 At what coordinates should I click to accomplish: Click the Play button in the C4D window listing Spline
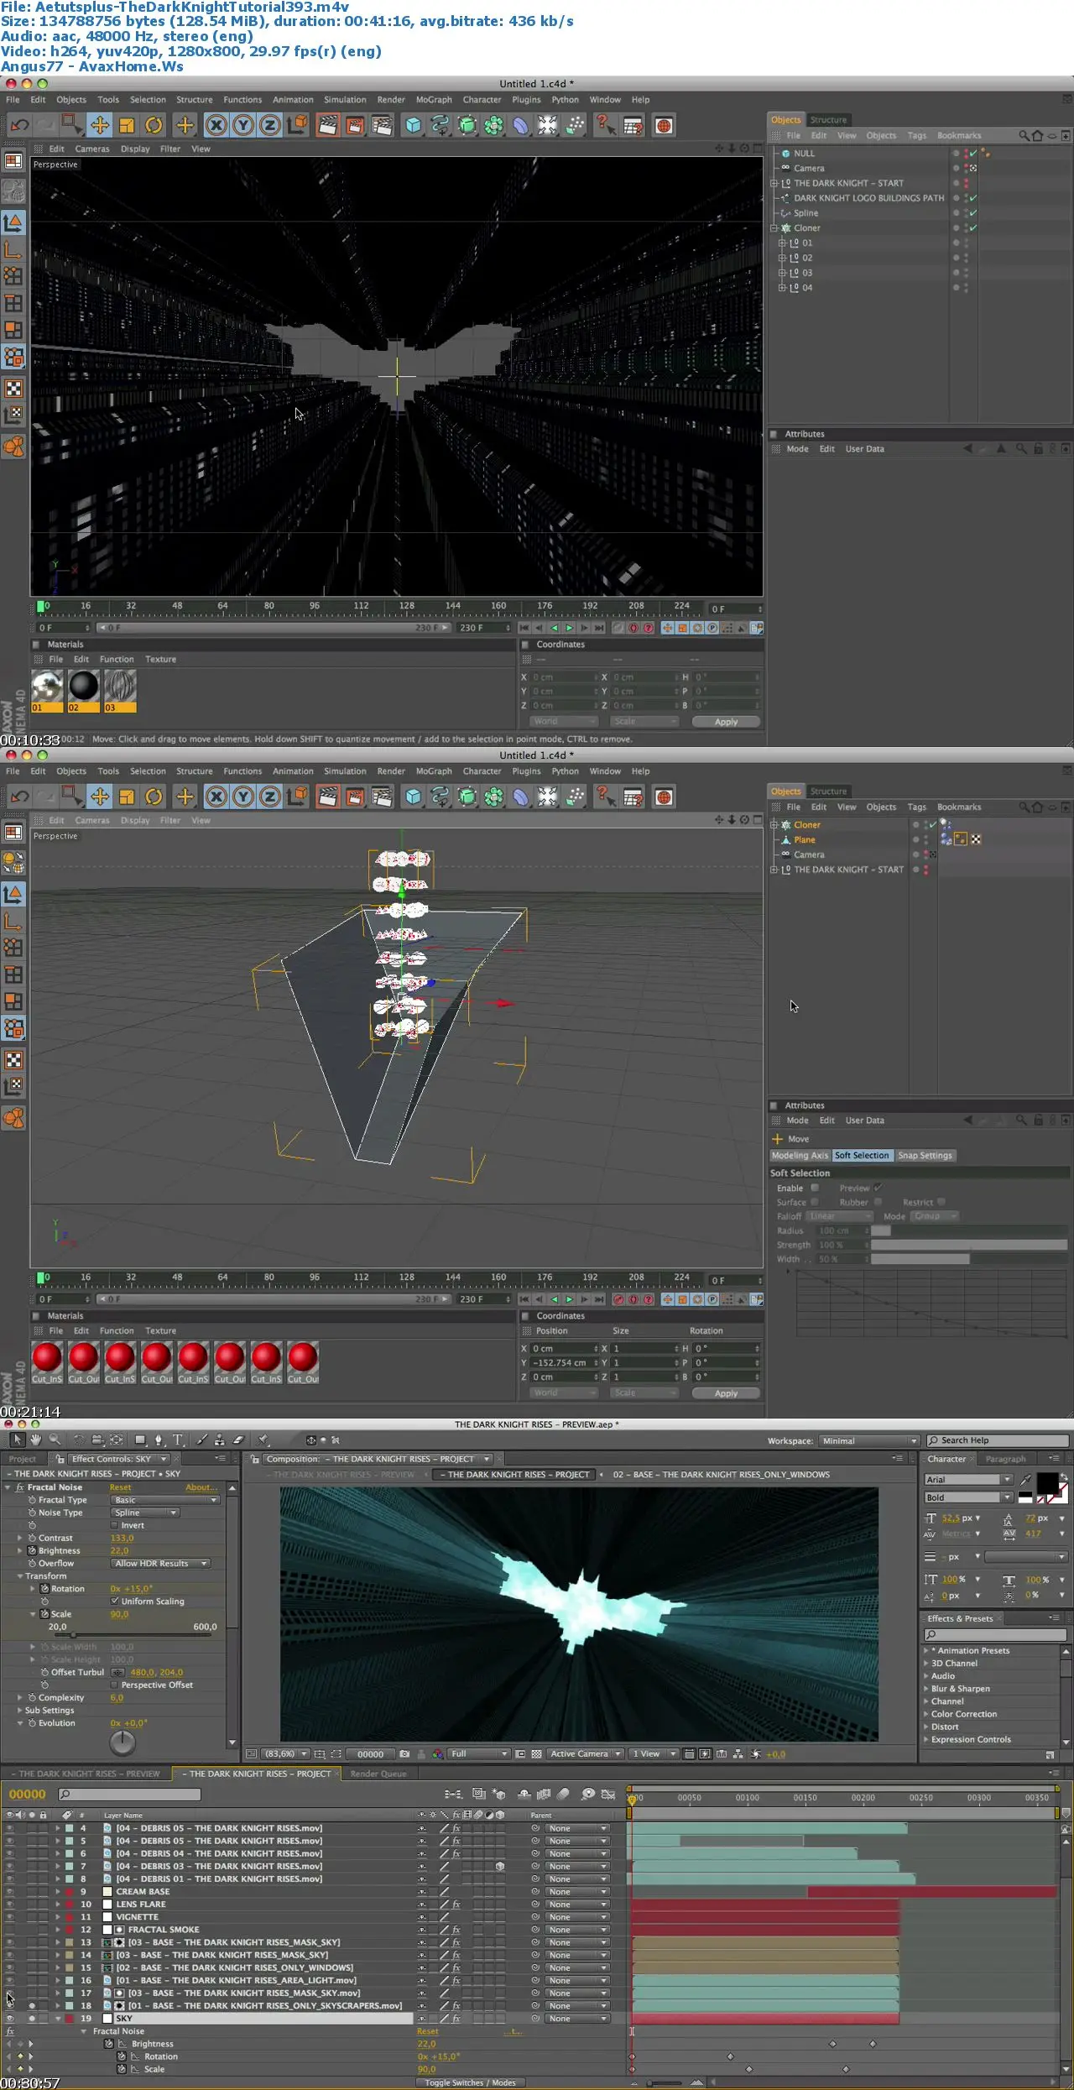pos(569,628)
